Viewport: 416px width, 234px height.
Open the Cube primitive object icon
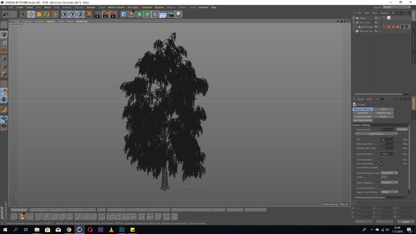pyautogui.click(x=124, y=15)
